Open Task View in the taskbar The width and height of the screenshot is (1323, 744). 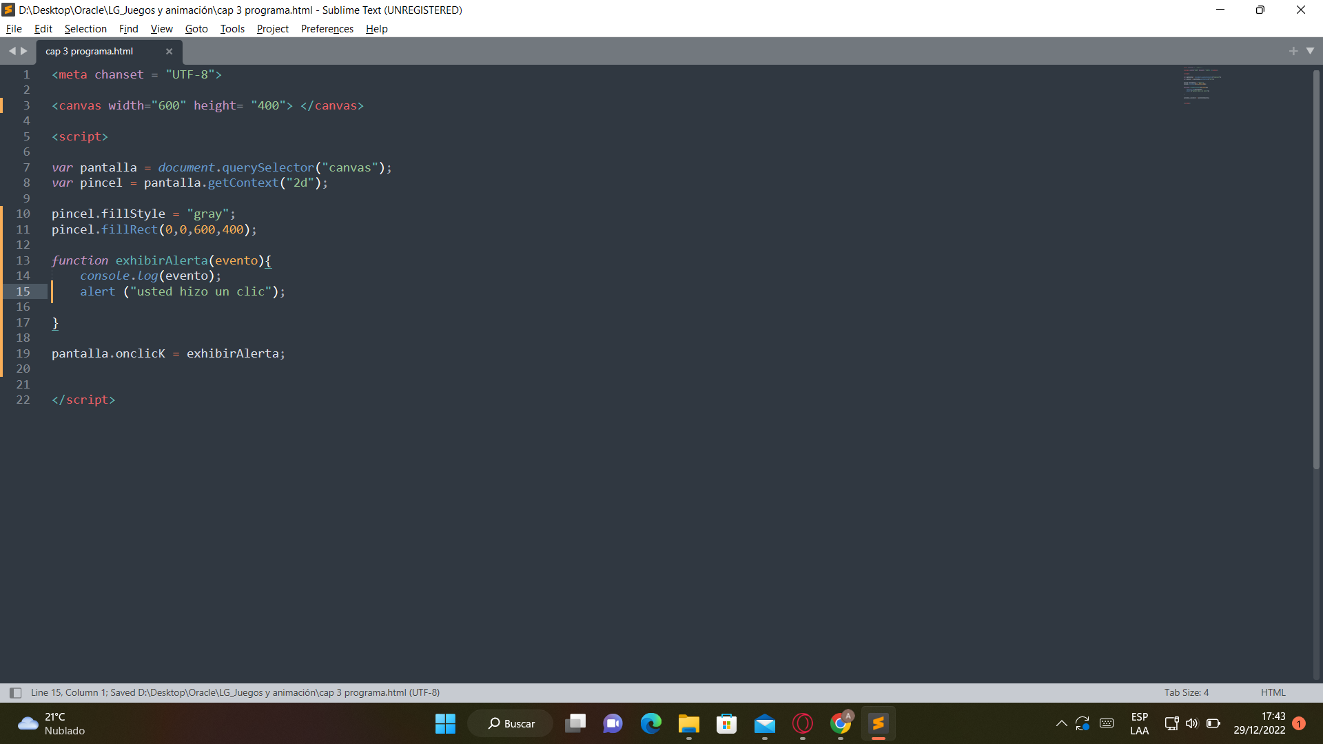tap(575, 723)
